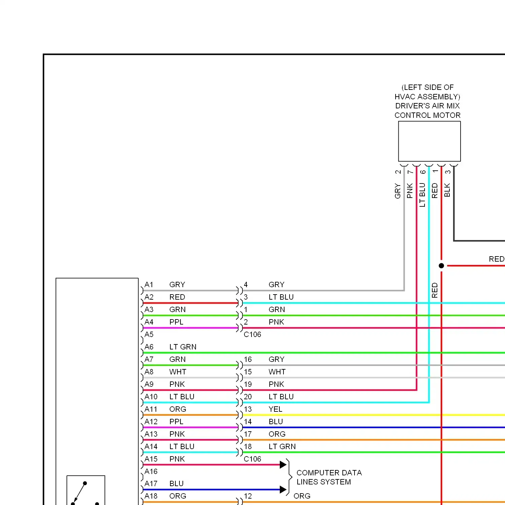Click the WHT label beside connector pin 15

[x=277, y=372]
